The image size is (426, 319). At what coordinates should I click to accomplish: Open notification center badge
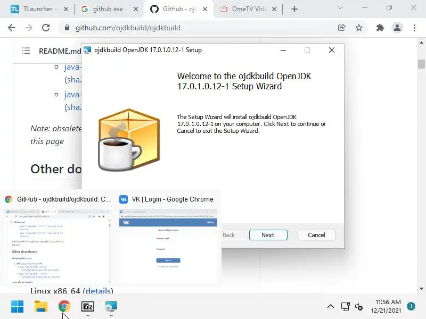[411, 306]
